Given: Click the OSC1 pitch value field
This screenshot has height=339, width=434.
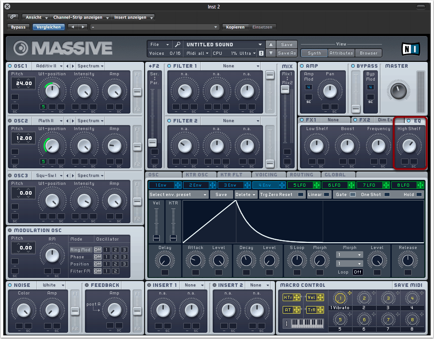Looking at the screenshot, I should pyautogui.click(x=24, y=83).
